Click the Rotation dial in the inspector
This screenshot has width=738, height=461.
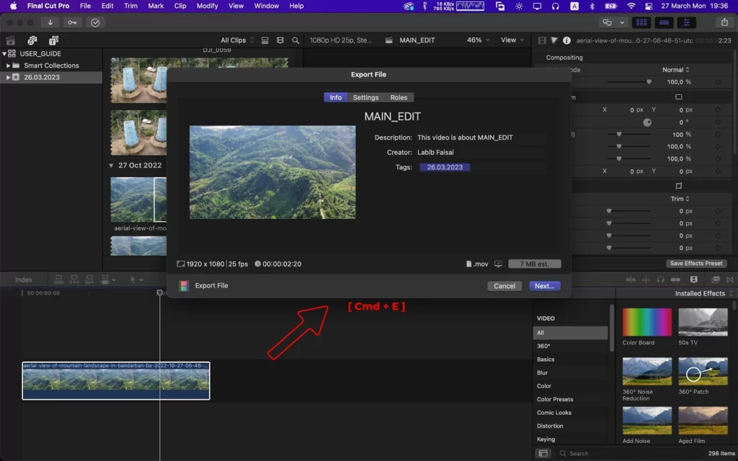point(647,122)
